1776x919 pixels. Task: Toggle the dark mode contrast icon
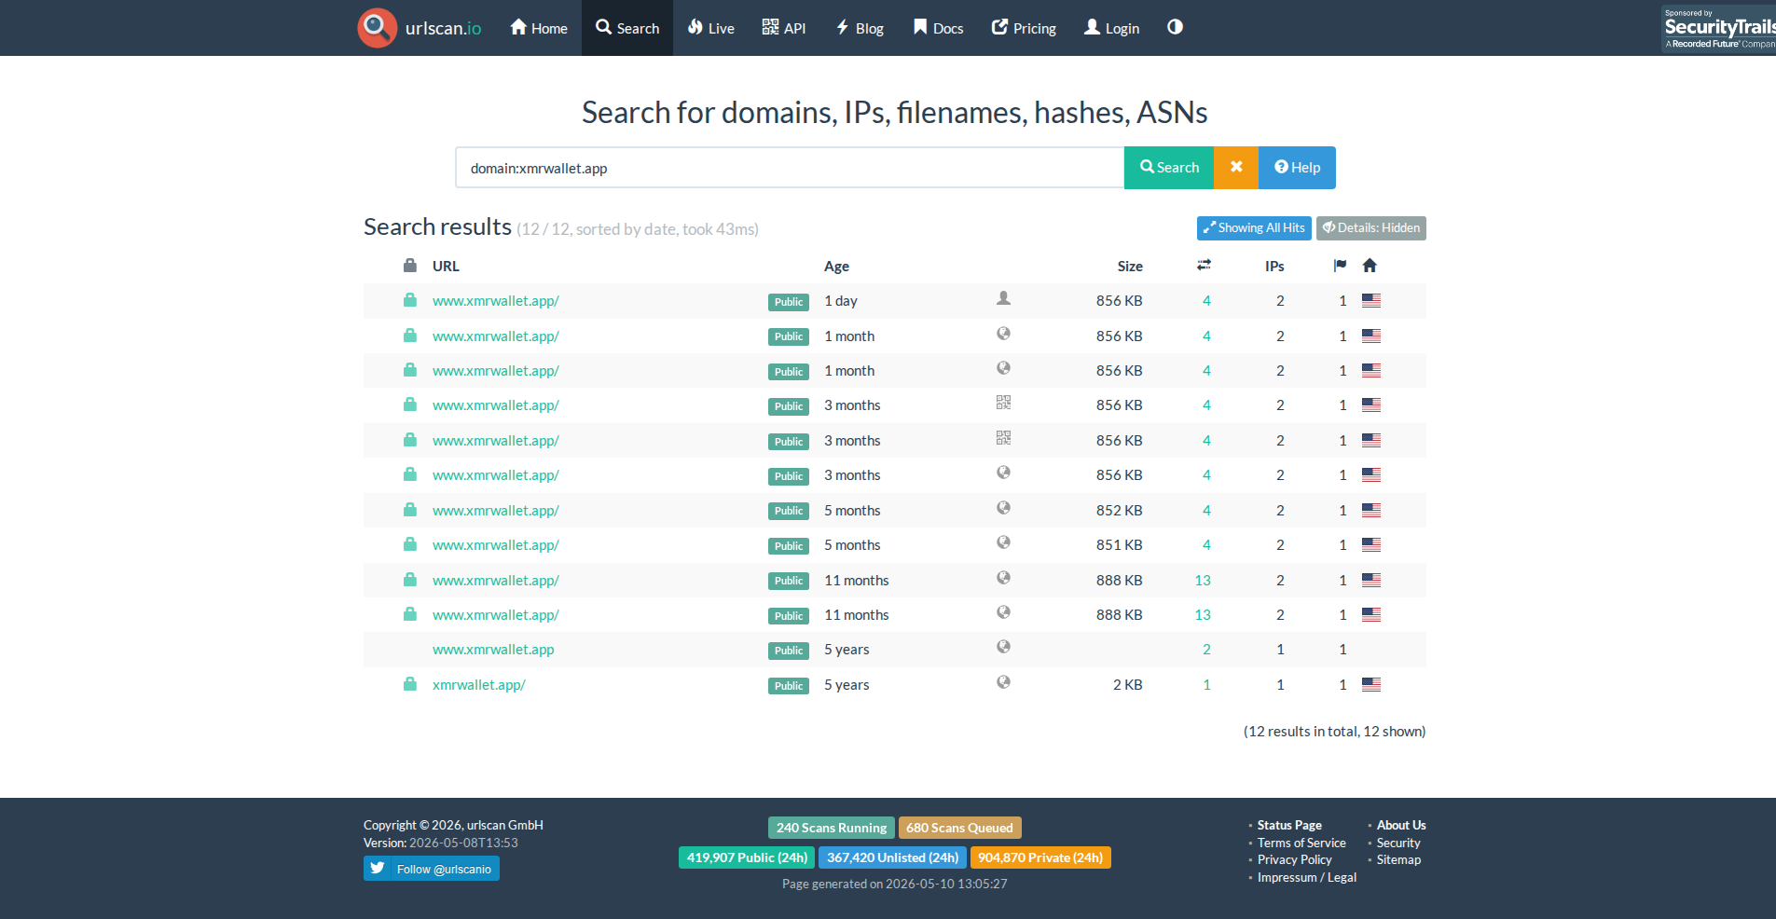pyautogui.click(x=1175, y=27)
